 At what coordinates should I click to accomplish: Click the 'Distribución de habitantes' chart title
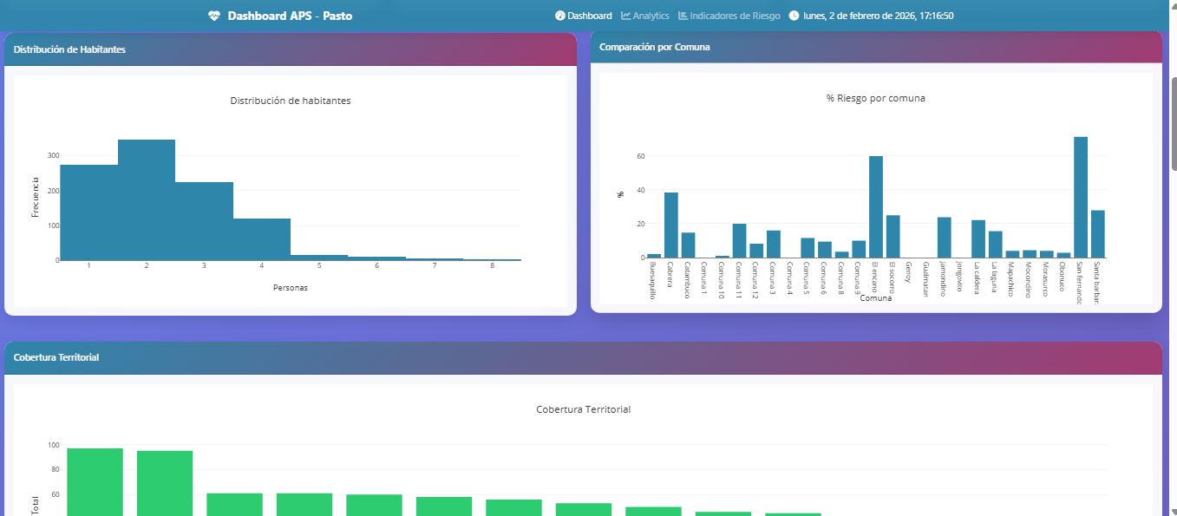[291, 101]
